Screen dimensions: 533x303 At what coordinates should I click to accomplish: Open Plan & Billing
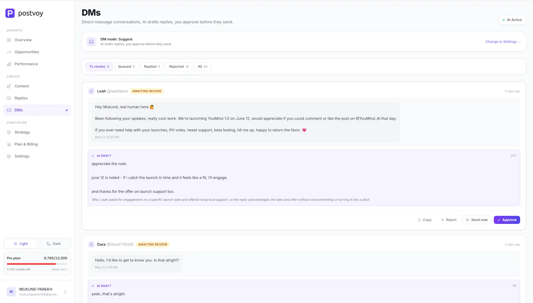pos(37,144)
